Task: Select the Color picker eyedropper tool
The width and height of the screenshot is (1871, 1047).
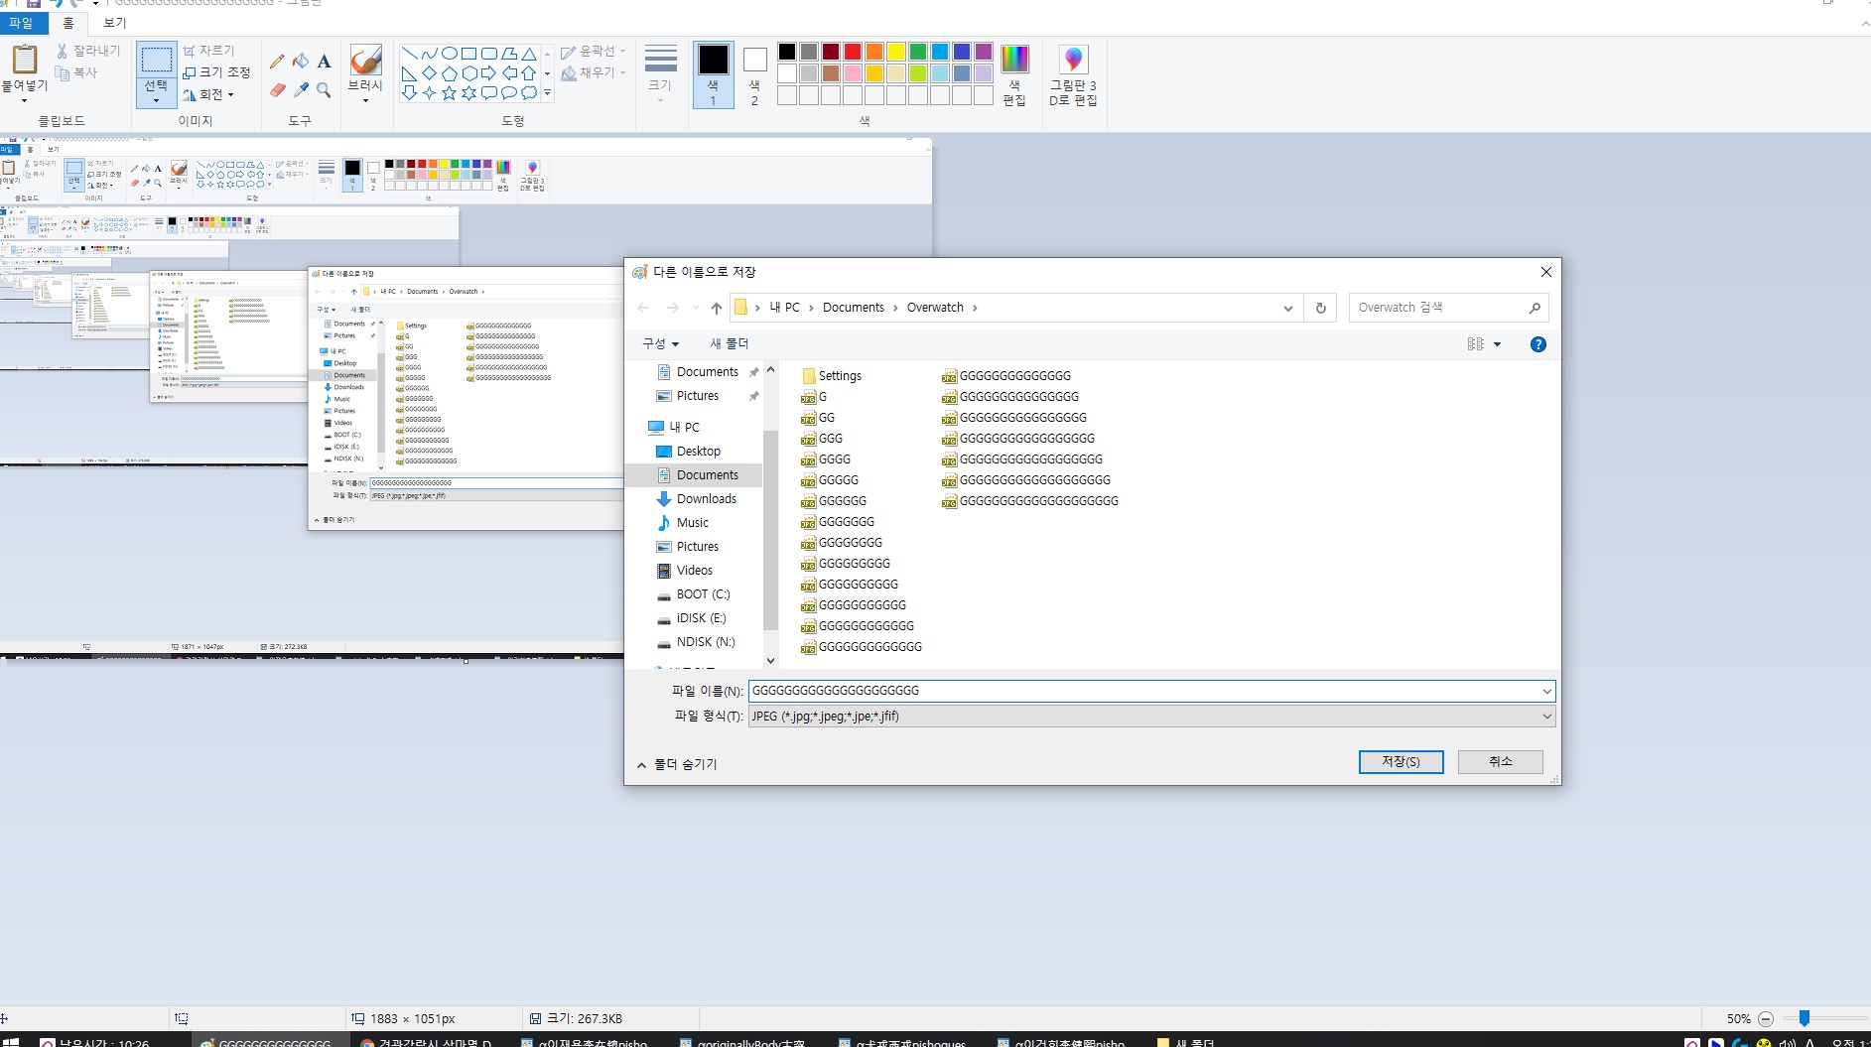Action: [x=301, y=90]
